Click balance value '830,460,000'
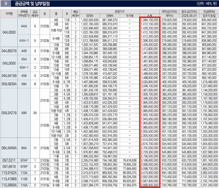 tap(209, 20)
